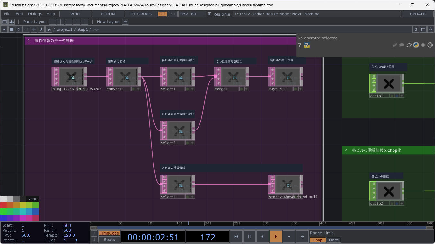Image resolution: width=435 pixels, height=244 pixels.
Task: Go back in network history
Action: point(19,29)
